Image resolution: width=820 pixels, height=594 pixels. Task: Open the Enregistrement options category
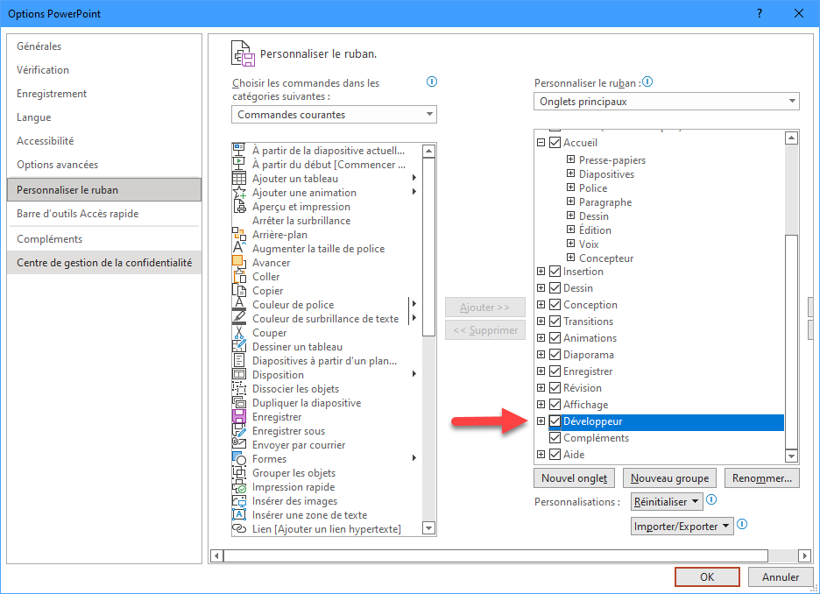(x=104, y=94)
